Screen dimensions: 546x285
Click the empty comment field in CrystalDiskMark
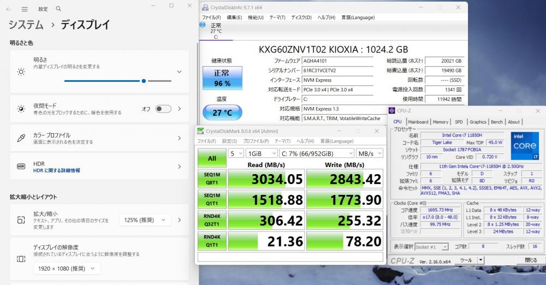coord(290,257)
